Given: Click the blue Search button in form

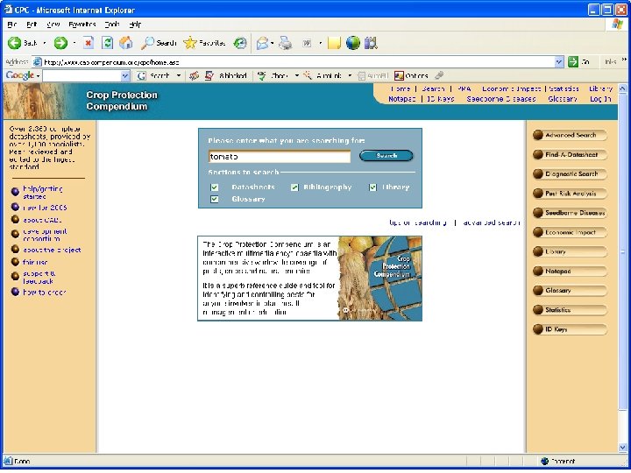Looking at the screenshot, I should [x=386, y=156].
